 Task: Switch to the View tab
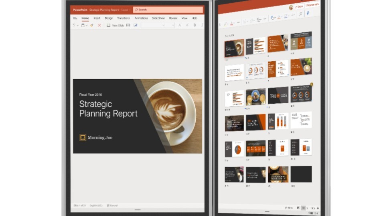(x=184, y=18)
